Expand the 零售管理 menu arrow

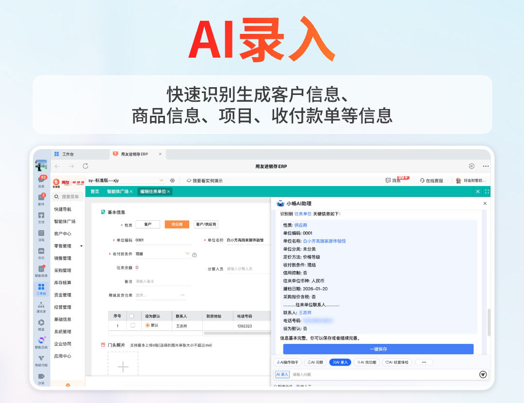pos(82,246)
